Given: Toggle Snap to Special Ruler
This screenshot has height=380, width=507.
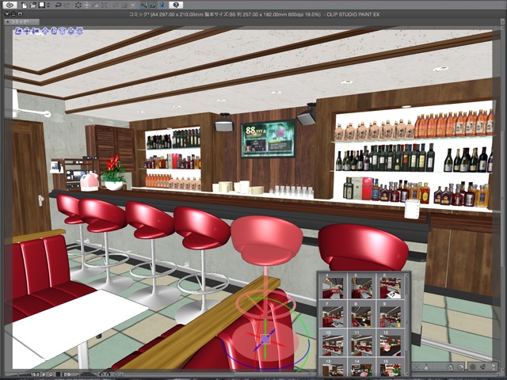Looking at the screenshot, I should 154,6.
